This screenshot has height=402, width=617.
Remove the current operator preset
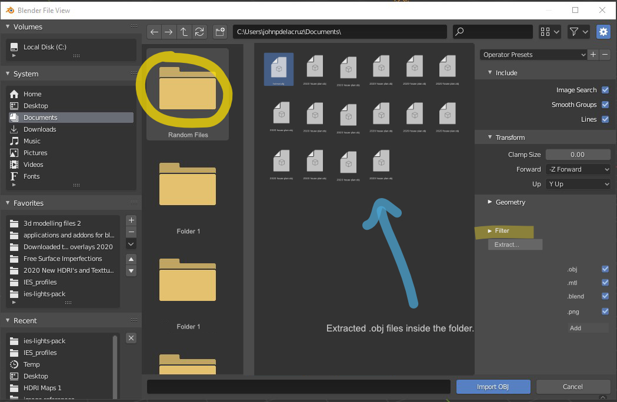tap(605, 55)
